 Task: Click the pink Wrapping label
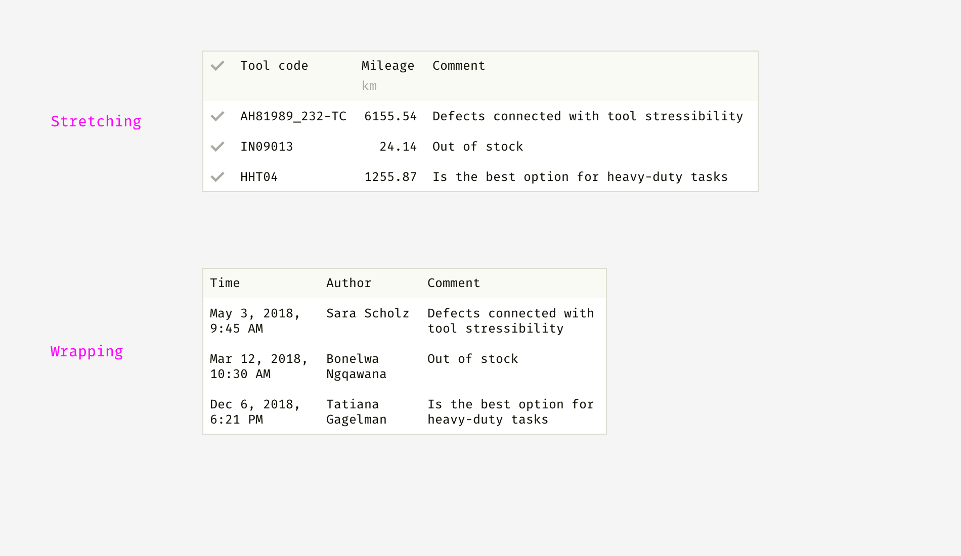[x=86, y=351]
